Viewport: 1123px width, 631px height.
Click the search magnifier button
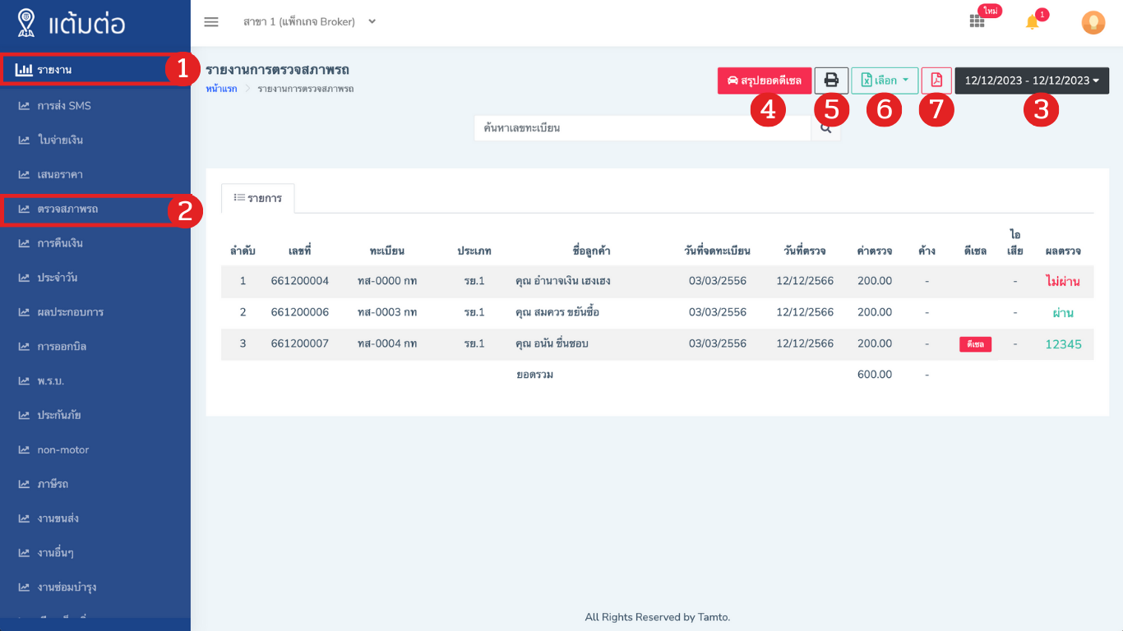(825, 128)
